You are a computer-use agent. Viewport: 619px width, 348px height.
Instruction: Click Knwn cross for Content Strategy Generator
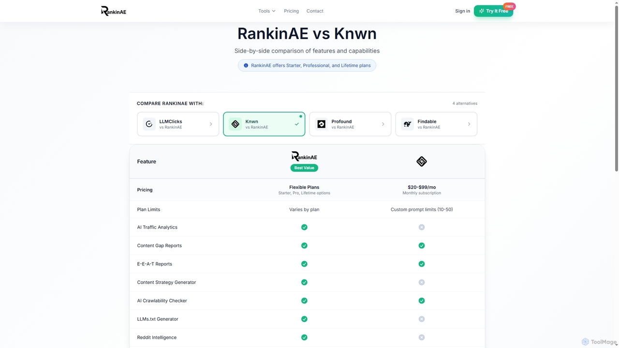(422, 282)
